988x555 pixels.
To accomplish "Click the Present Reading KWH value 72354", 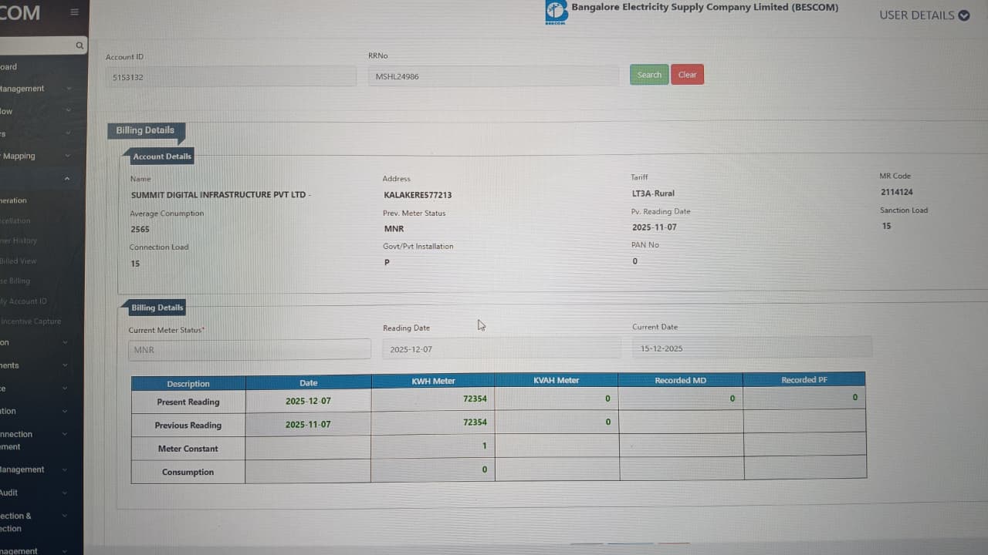I will click(475, 399).
